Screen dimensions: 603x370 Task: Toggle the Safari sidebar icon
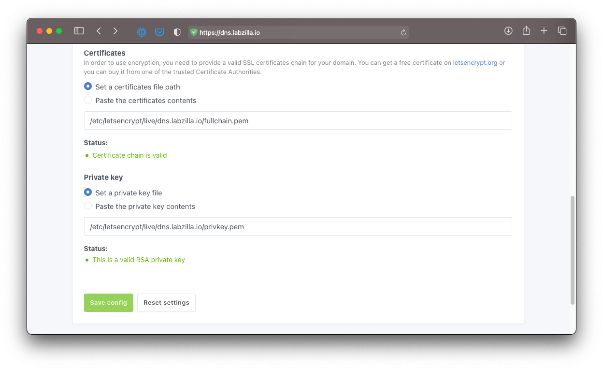tap(79, 31)
